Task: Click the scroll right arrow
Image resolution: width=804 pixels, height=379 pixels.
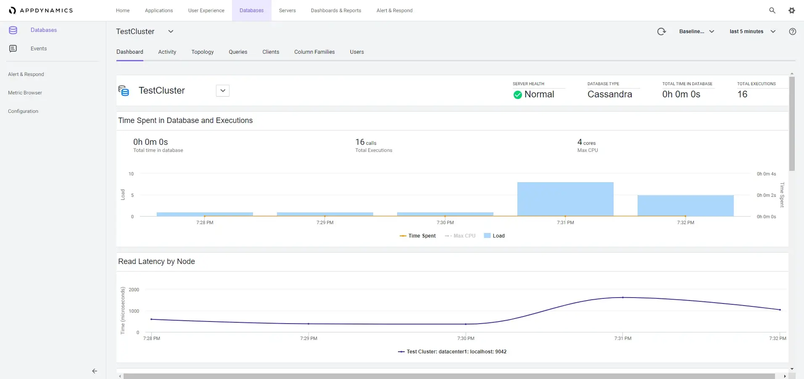Action: point(785,376)
